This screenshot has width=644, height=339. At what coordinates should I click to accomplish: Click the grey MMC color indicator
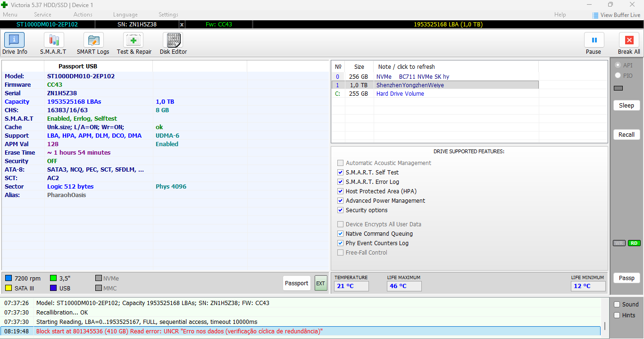99,288
